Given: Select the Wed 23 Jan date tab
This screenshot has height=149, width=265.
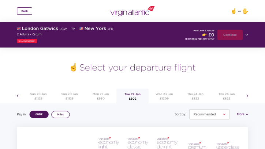Looking at the screenshot, I should tap(164, 96).
